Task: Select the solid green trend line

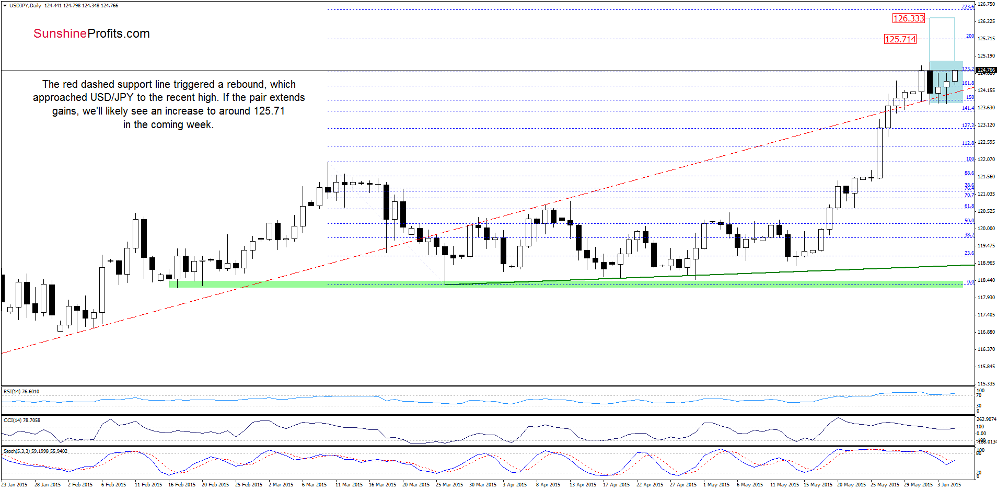Action: [x=710, y=275]
